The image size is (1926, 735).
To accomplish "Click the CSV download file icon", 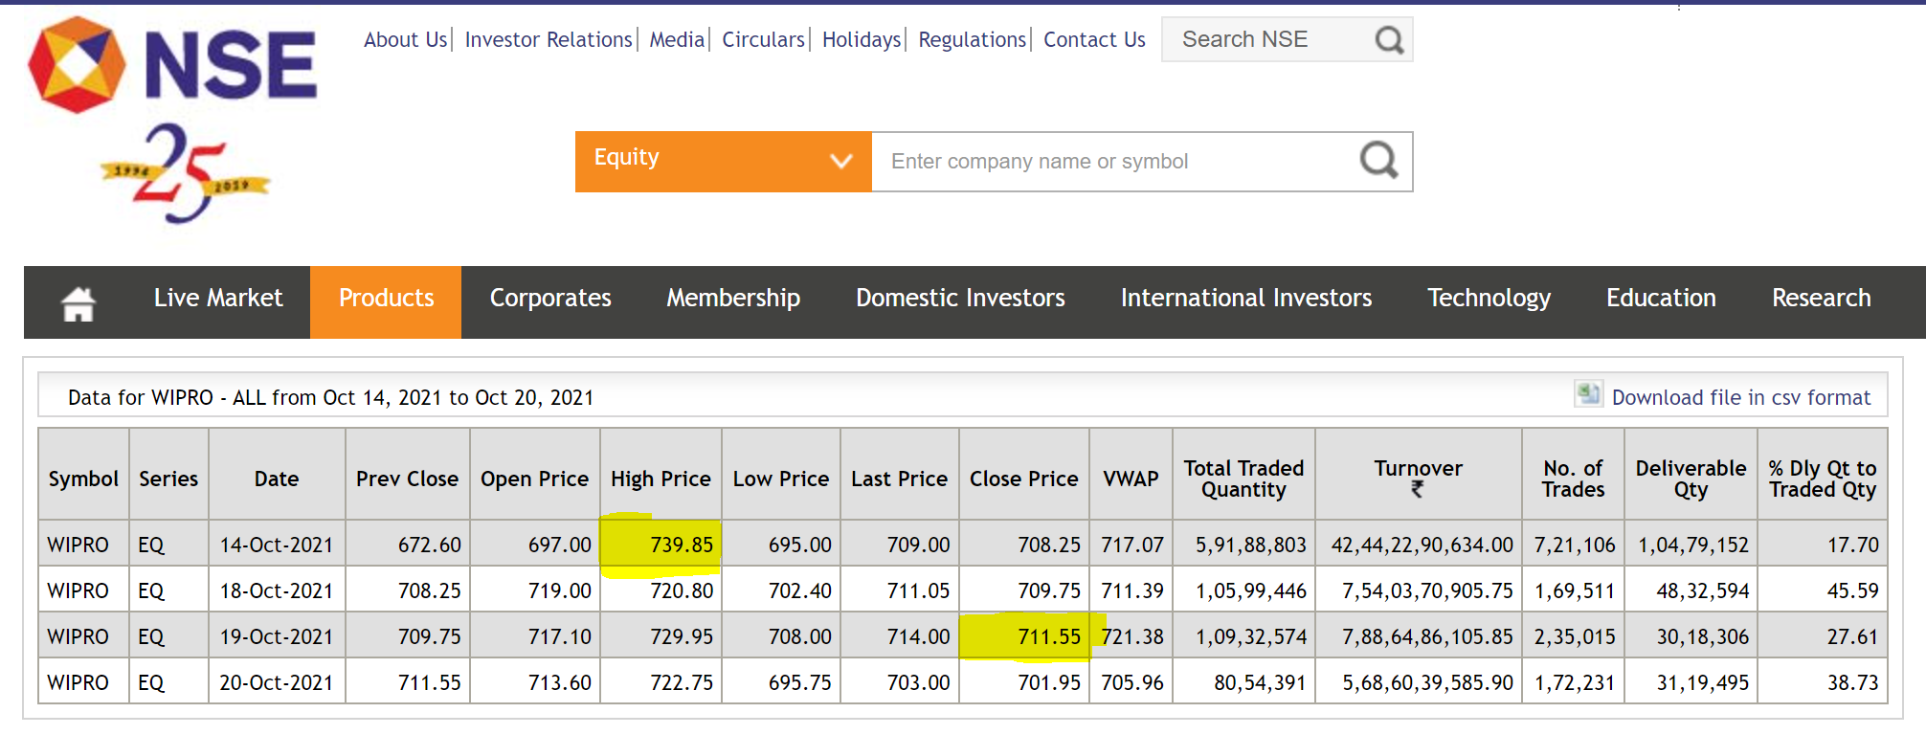I will point(1589,393).
